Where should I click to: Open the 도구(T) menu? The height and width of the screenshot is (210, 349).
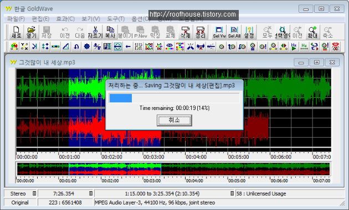pyautogui.click(x=116, y=19)
